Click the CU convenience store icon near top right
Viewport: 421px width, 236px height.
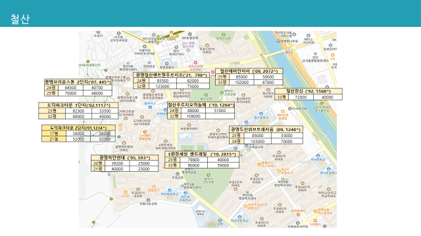pyautogui.click(x=332, y=55)
